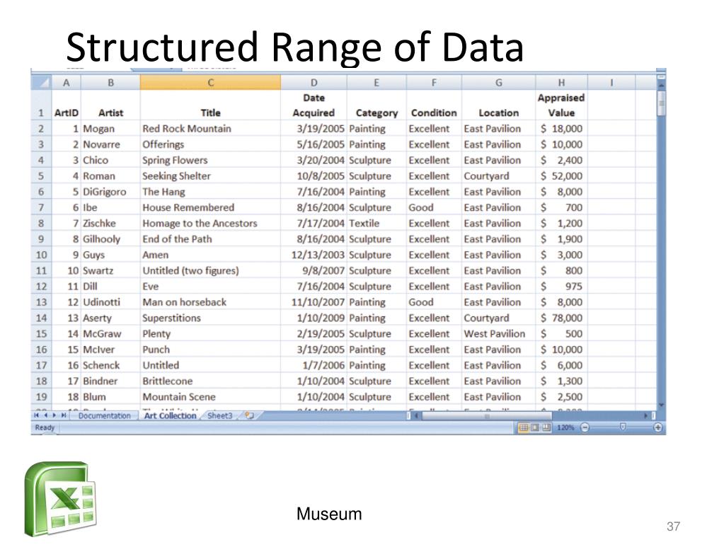
Task: Select the row 5 header
Action: point(41,176)
